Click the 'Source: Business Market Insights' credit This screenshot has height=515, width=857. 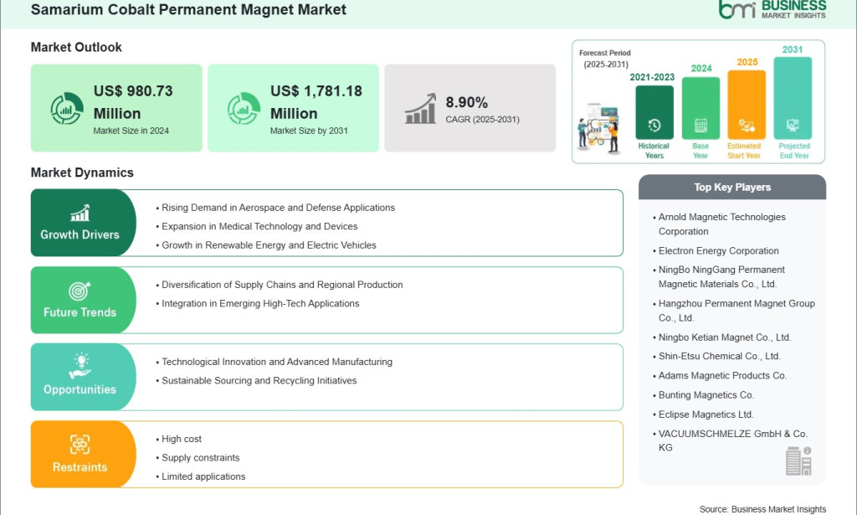[x=763, y=509]
